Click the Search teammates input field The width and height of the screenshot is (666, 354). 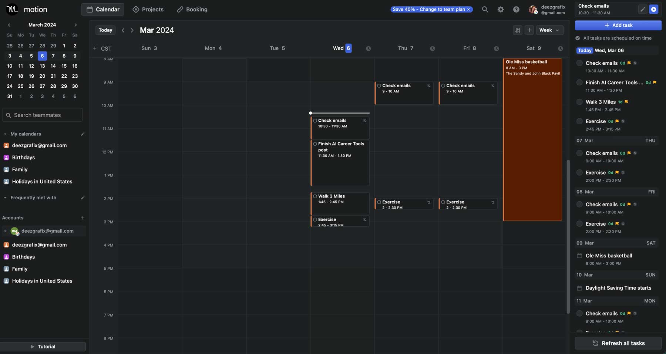coord(43,115)
